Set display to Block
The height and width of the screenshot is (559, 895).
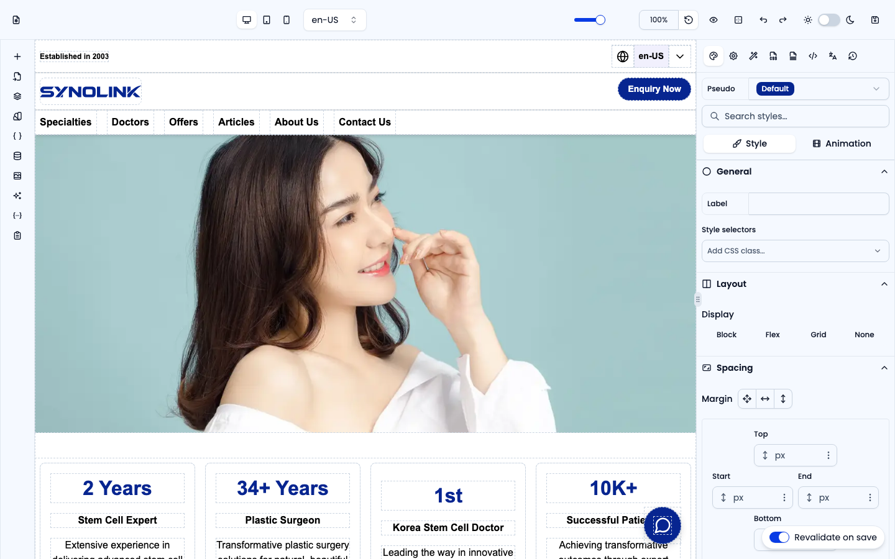pyautogui.click(x=727, y=335)
